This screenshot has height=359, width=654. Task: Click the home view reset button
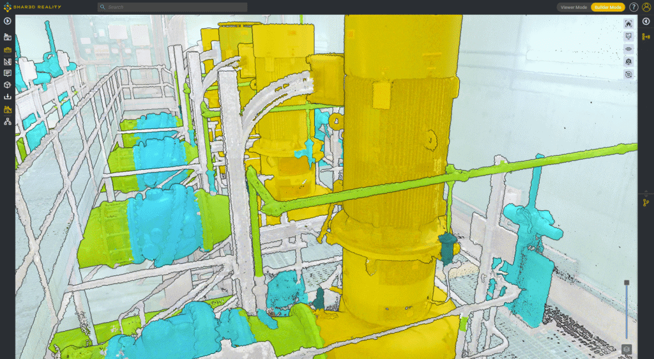pyautogui.click(x=628, y=24)
